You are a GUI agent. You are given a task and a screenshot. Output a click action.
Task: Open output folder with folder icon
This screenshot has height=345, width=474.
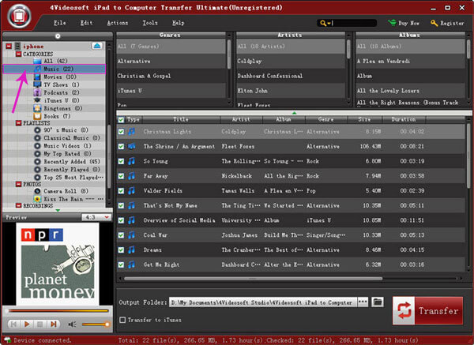[x=378, y=302]
